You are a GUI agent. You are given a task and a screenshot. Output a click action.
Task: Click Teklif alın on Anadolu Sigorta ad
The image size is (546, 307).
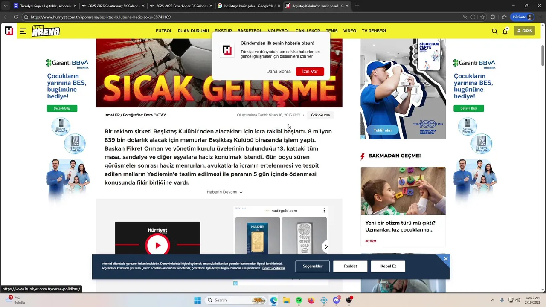[x=383, y=130]
